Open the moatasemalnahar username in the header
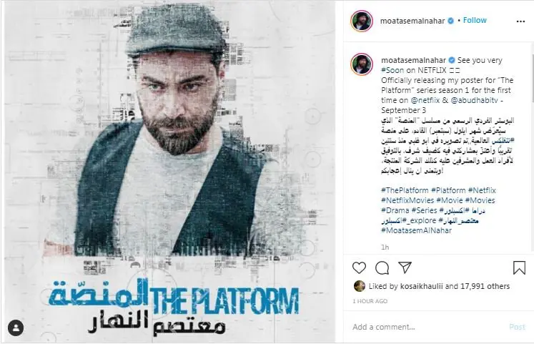534x344 pixels. pyautogui.click(x=412, y=21)
